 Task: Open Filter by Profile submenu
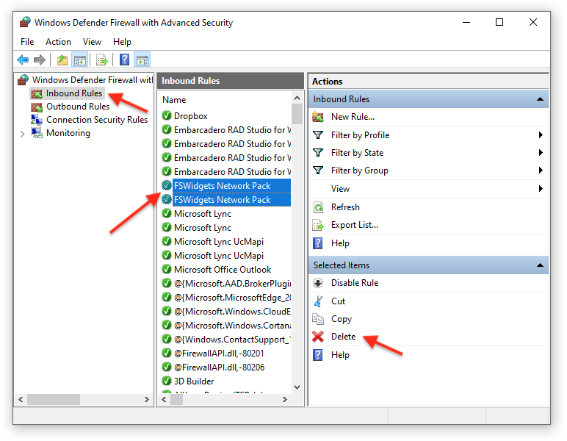point(428,135)
